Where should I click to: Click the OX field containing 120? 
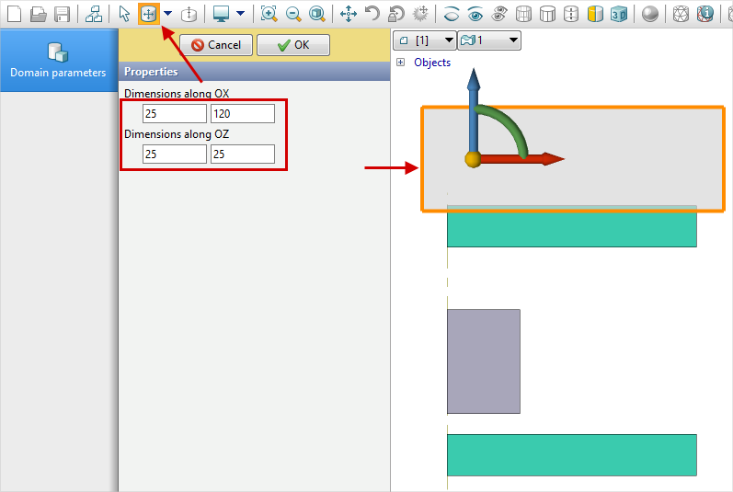[242, 113]
